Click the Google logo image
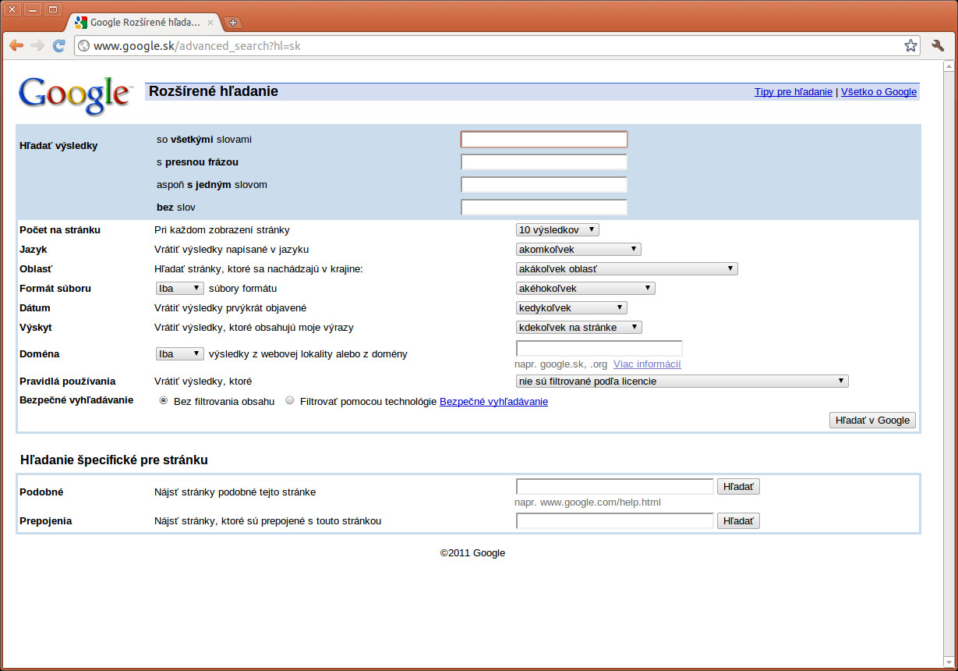Screen dimensions: 958x671 point(76,96)
